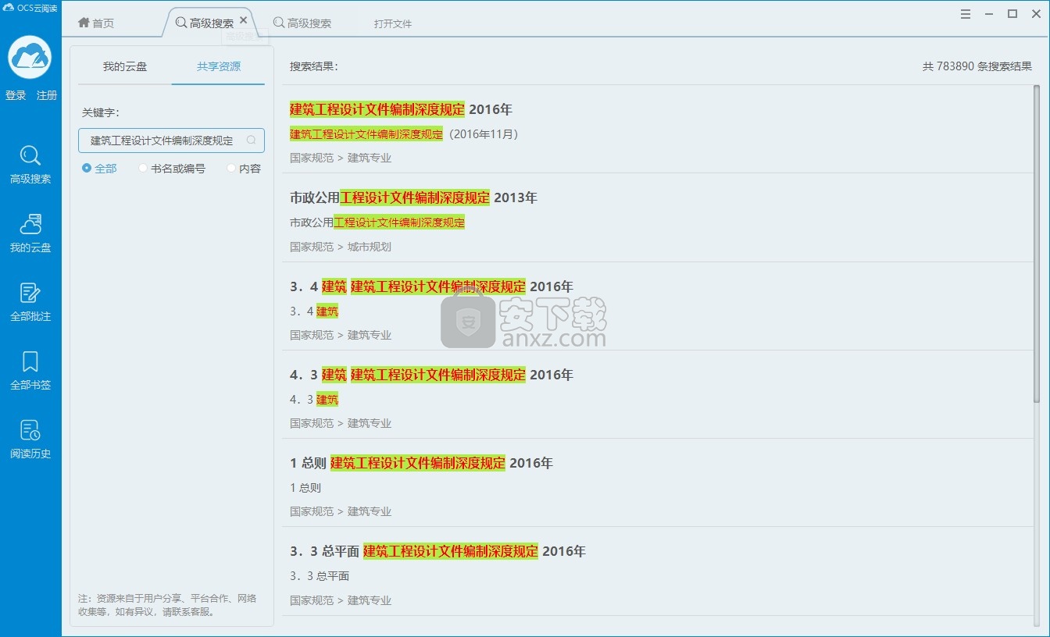Click the search magnifier in keyword field
The height and width of the screenshot is (637, 1050).
(x=252, y=141)
